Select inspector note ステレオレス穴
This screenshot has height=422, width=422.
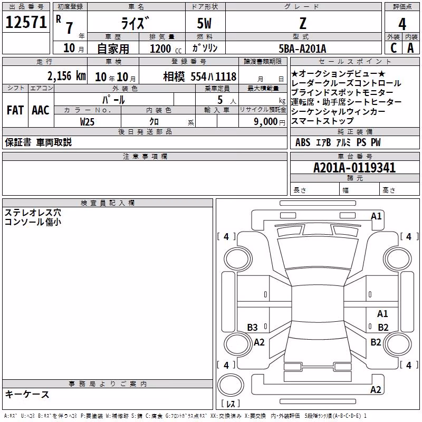tap(33, 213)
